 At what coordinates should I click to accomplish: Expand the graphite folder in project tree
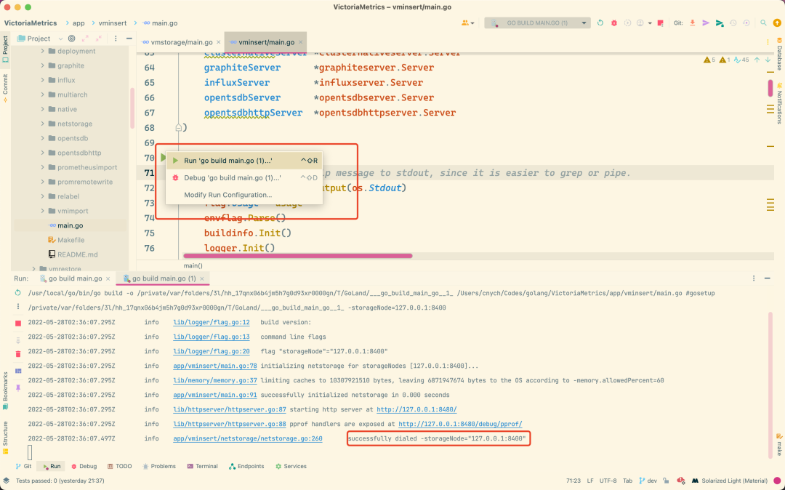(x=42, y=65)
